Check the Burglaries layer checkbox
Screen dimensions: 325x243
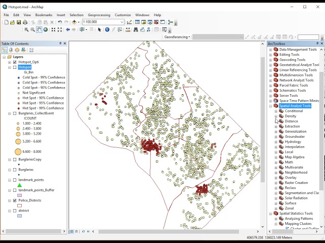pos(15,170)
